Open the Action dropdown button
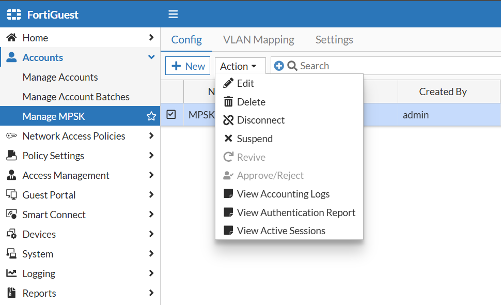The height and width of the screenshot is (305, 501). point(239,66)
